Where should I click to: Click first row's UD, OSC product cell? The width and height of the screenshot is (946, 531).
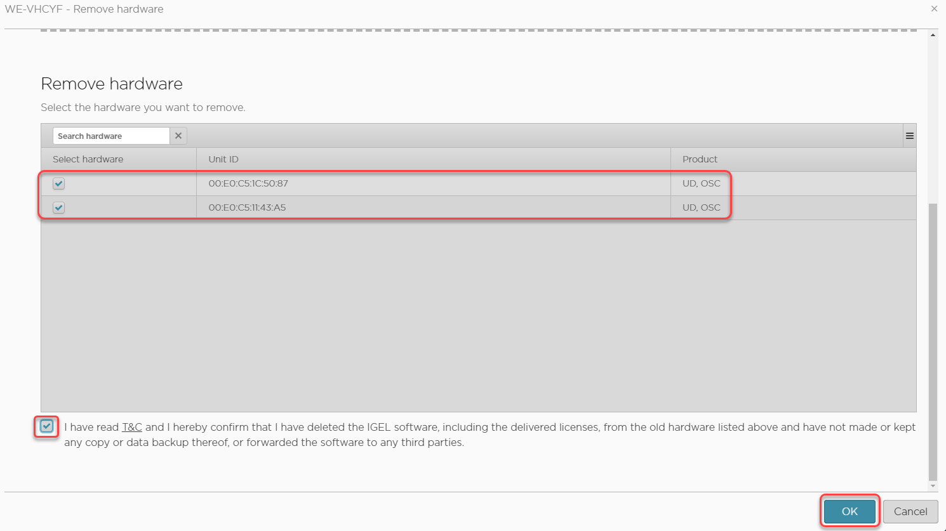click(701, 183)
